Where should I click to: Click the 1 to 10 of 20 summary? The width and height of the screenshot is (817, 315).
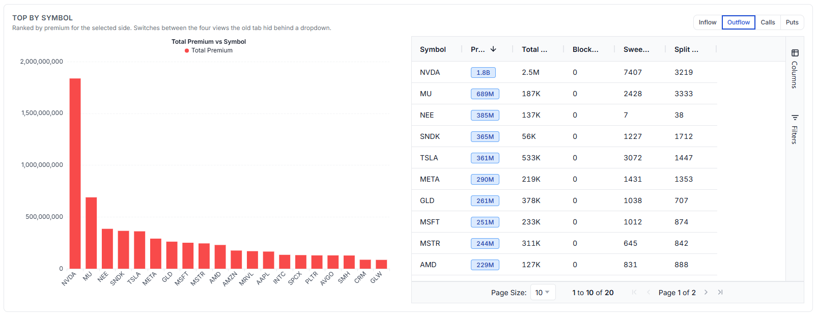click(x=593, y=293)
